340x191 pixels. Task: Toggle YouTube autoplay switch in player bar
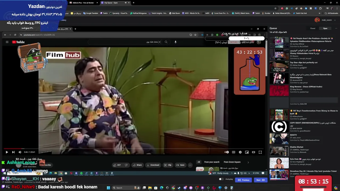227,152
